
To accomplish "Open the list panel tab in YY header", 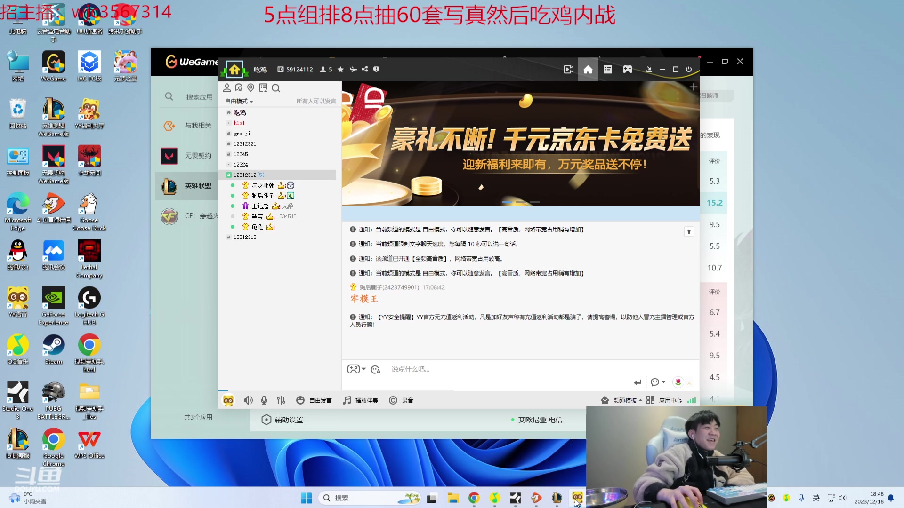I will (x=608, y=70).
